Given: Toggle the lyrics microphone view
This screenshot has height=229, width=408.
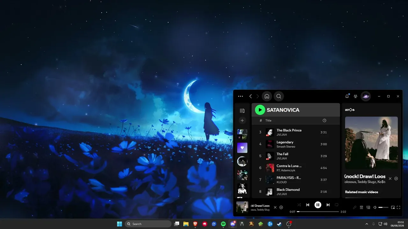Looking at the screenshot, I should [354, 207].
